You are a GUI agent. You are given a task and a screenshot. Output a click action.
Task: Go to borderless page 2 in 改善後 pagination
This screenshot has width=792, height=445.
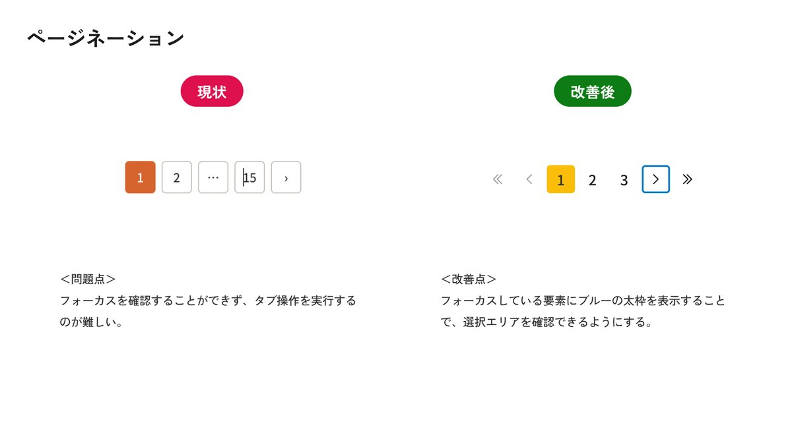tap(592, 180)
